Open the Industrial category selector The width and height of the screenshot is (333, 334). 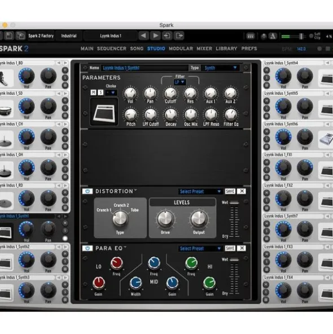point(69,36)
